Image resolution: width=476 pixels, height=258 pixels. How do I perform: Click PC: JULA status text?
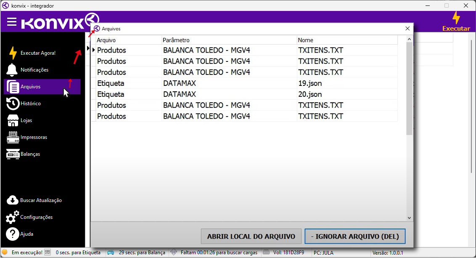coord(323,253)
